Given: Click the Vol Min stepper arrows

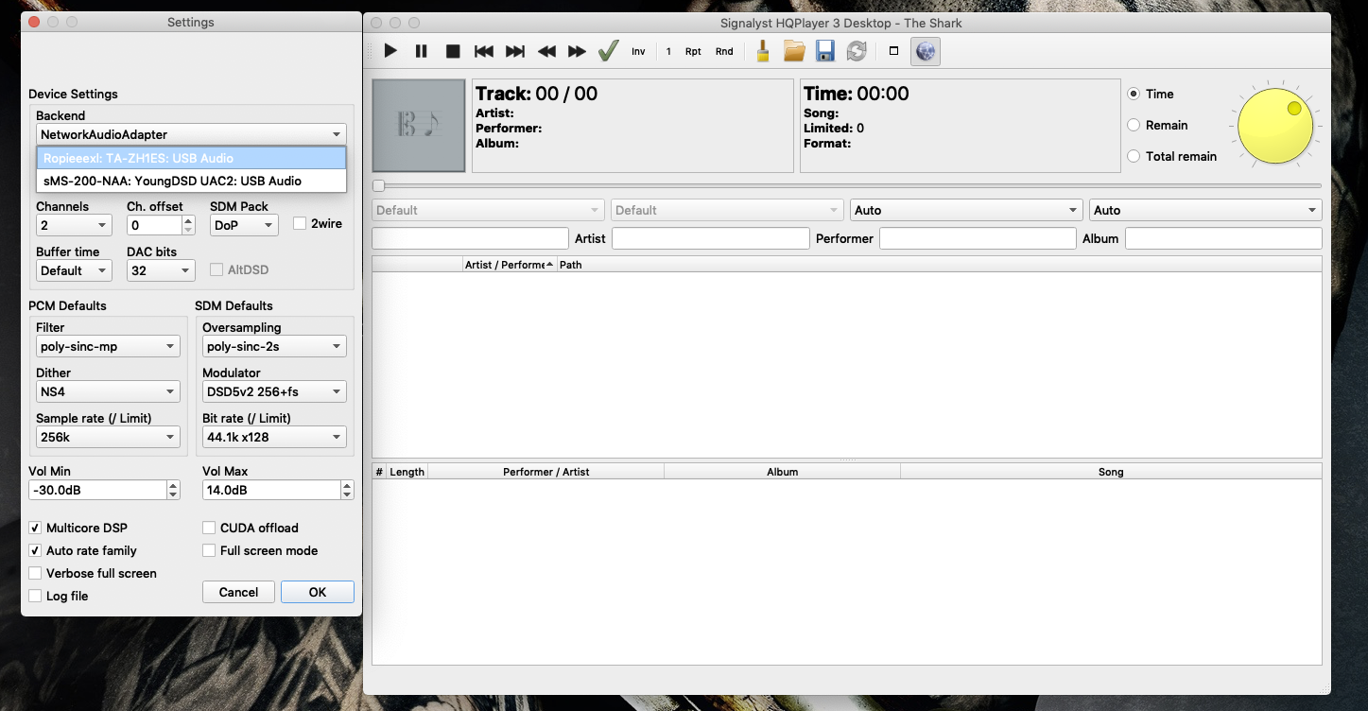Looking at the screenshot, I should [173, 491].
